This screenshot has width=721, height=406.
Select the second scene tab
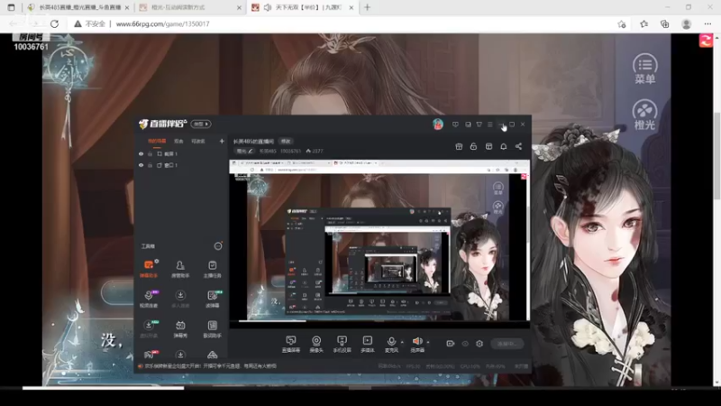[x=178, y=141]
